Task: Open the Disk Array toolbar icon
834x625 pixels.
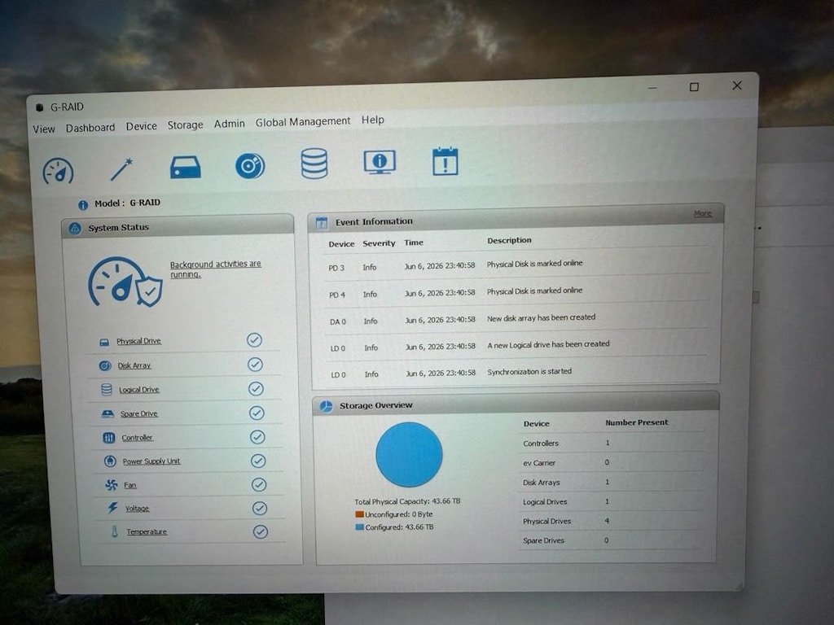Action: [x=250, y=166]
